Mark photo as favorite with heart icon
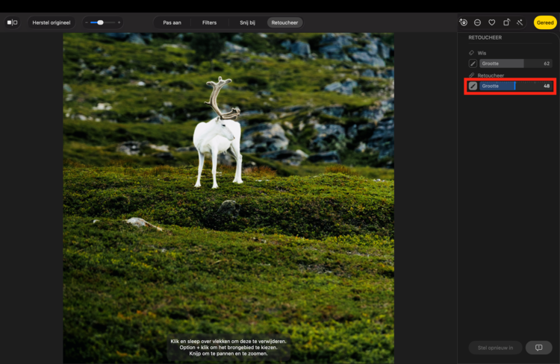 pos(491,22)
